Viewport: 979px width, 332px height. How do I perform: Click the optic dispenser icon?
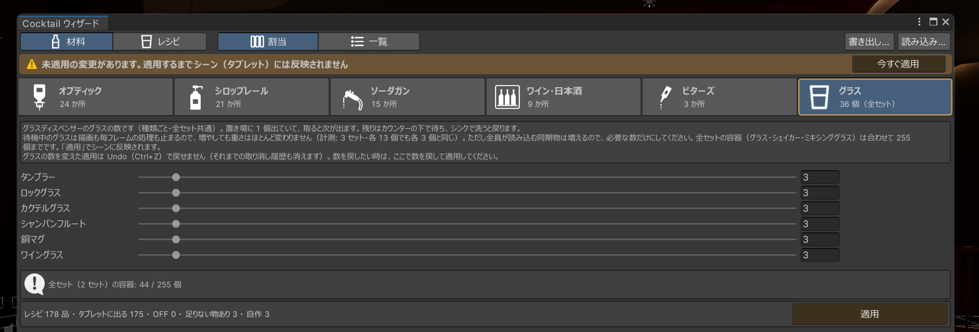tap(39, 97)
